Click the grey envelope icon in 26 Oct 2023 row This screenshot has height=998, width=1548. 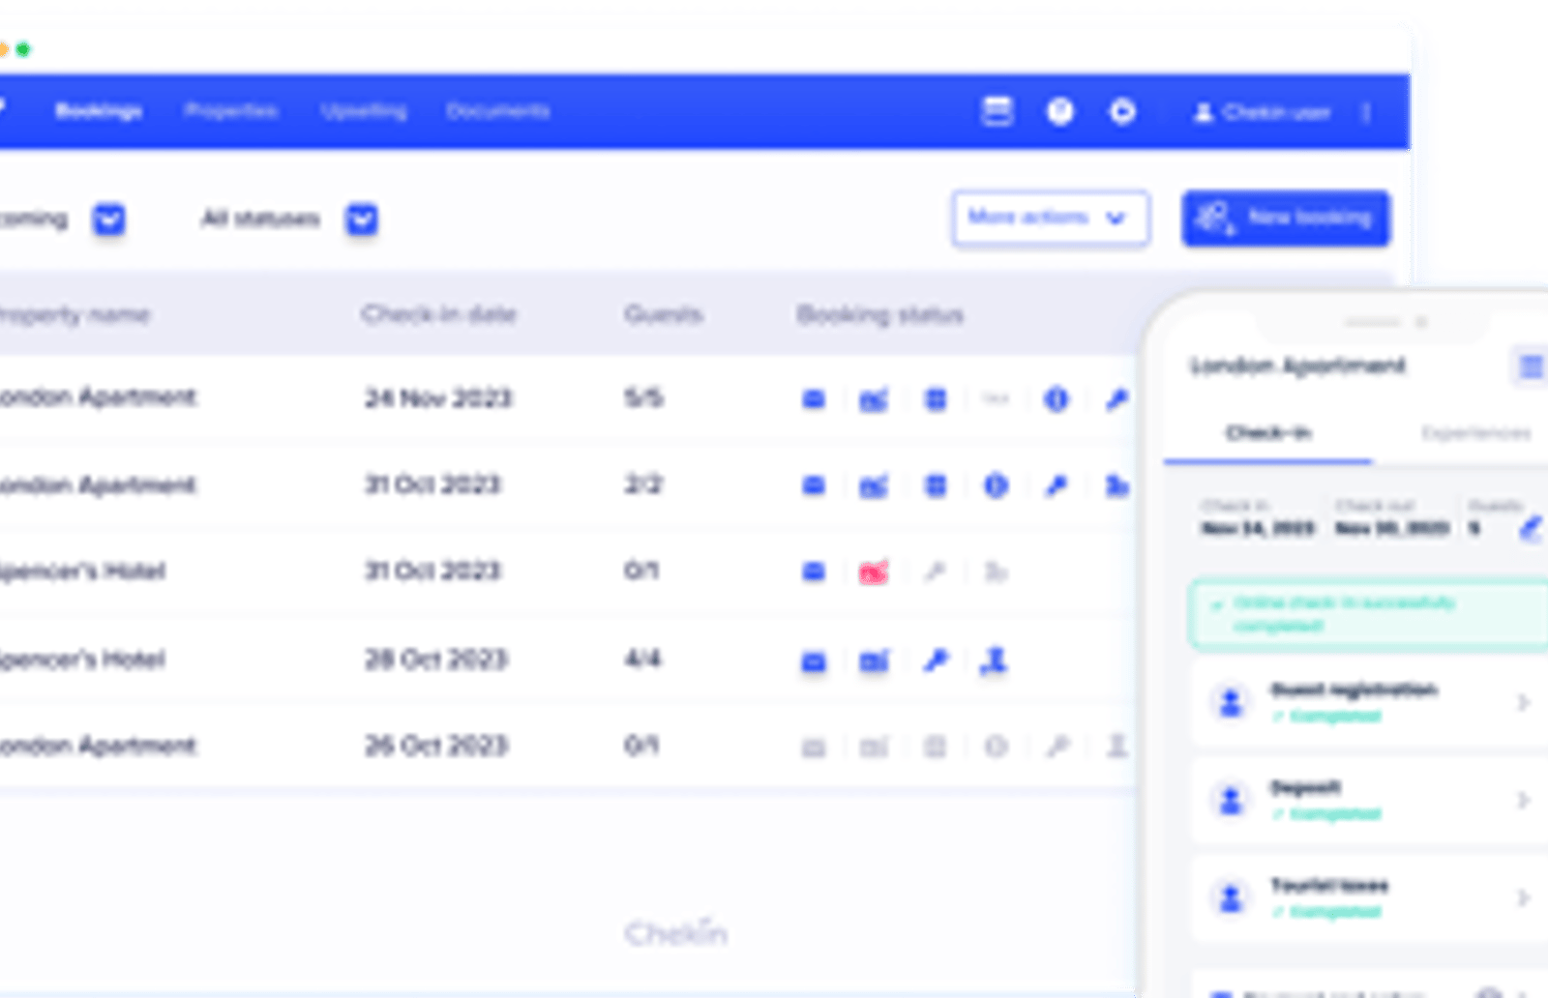(x=814, y=747)
